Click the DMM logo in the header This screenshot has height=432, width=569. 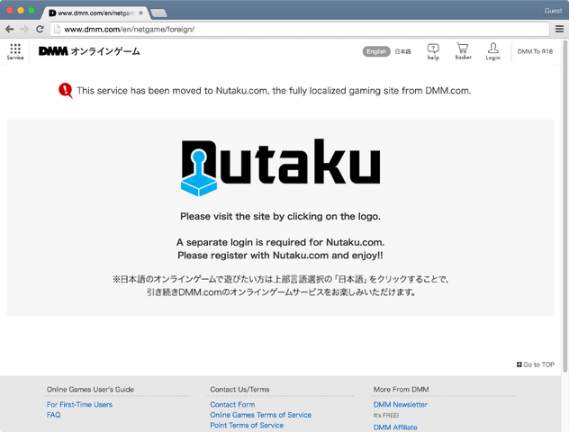click(53, 51)
